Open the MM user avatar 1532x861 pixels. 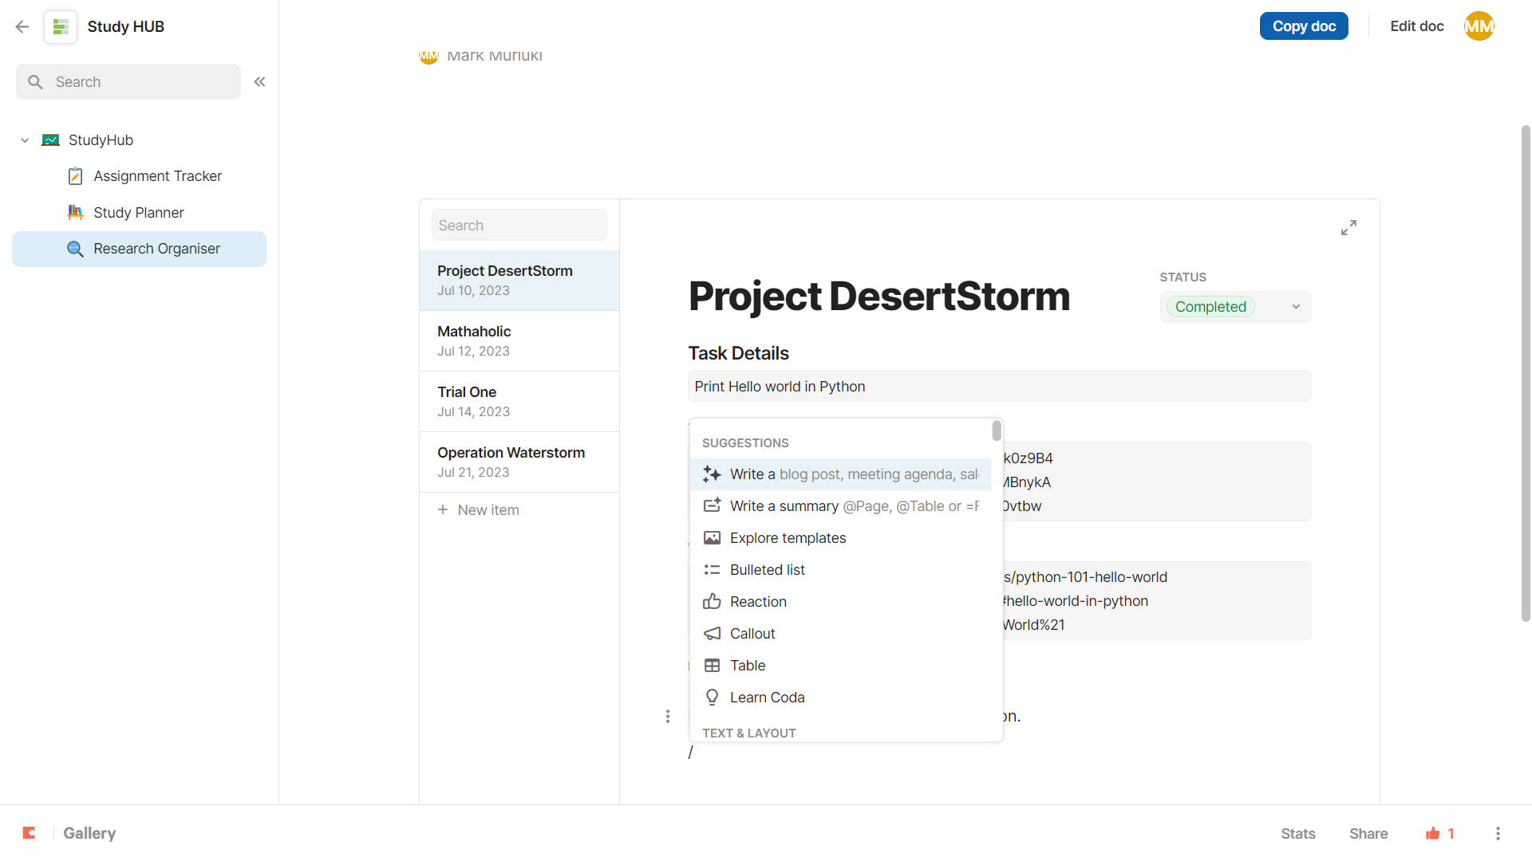tap(1479, 26)
